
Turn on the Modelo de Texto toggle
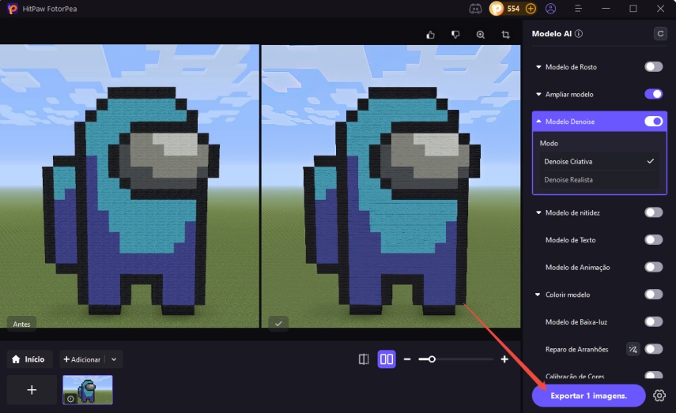click(x=654, y=240)
